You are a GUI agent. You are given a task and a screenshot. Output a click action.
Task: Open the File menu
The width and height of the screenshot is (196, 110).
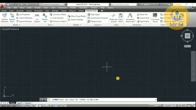9,8
